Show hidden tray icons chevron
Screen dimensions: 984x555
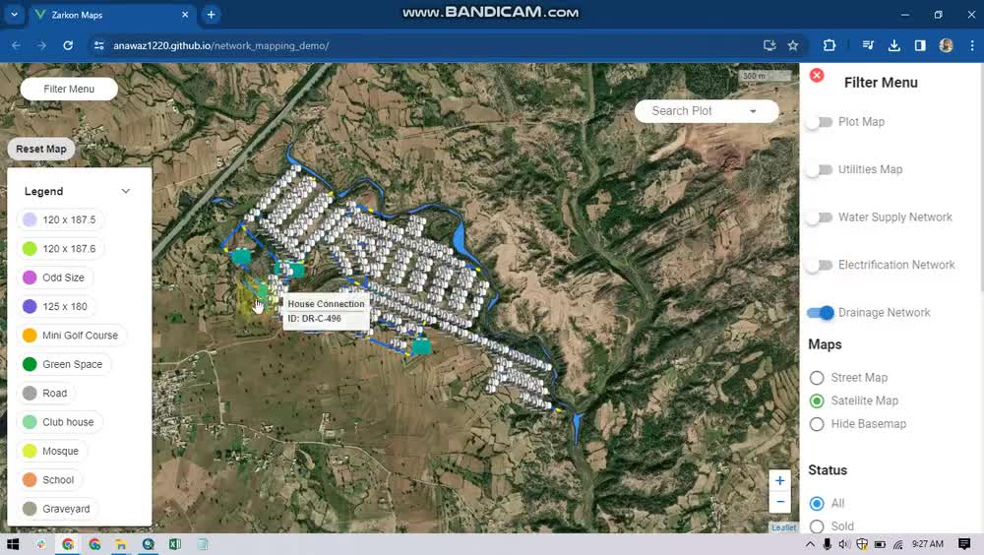(810, 544)
